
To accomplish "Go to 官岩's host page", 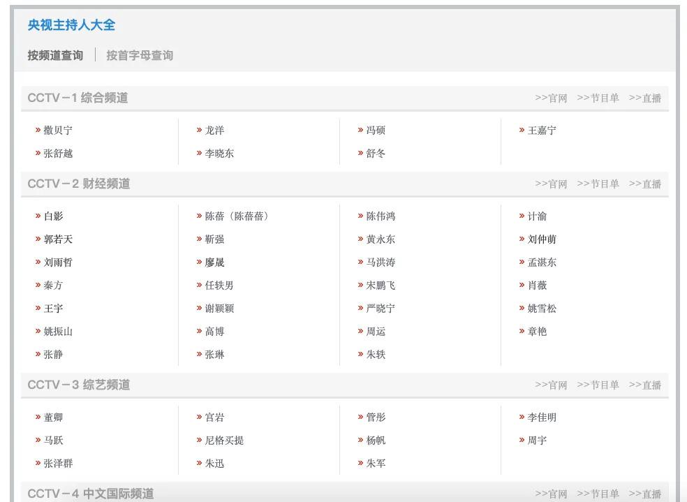I will [214, 417].
